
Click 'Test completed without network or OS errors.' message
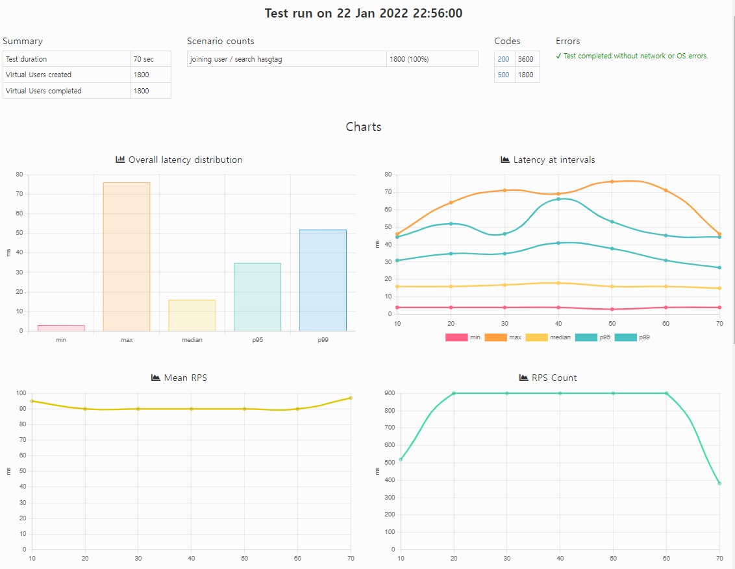tap(636, 56)
